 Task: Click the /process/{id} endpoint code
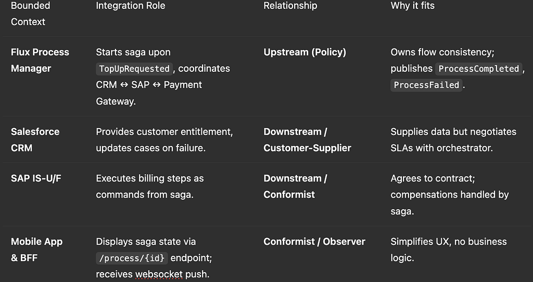click(x=131, y=258)
